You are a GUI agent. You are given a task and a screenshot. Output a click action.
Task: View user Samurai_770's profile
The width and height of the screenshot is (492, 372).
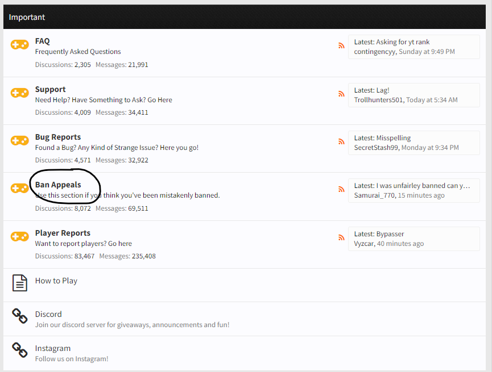374,195
